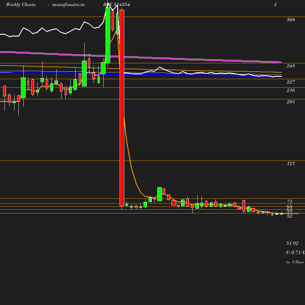Click the "in 3 Days" text

coord(295,262)
